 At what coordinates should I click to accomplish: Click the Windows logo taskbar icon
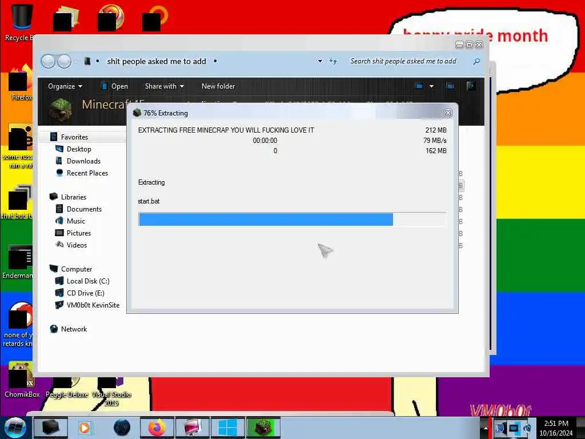pos(227,428)
